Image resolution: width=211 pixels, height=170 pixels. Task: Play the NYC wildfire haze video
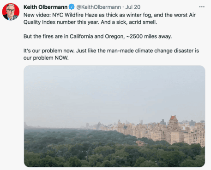(x=115, y=116)
